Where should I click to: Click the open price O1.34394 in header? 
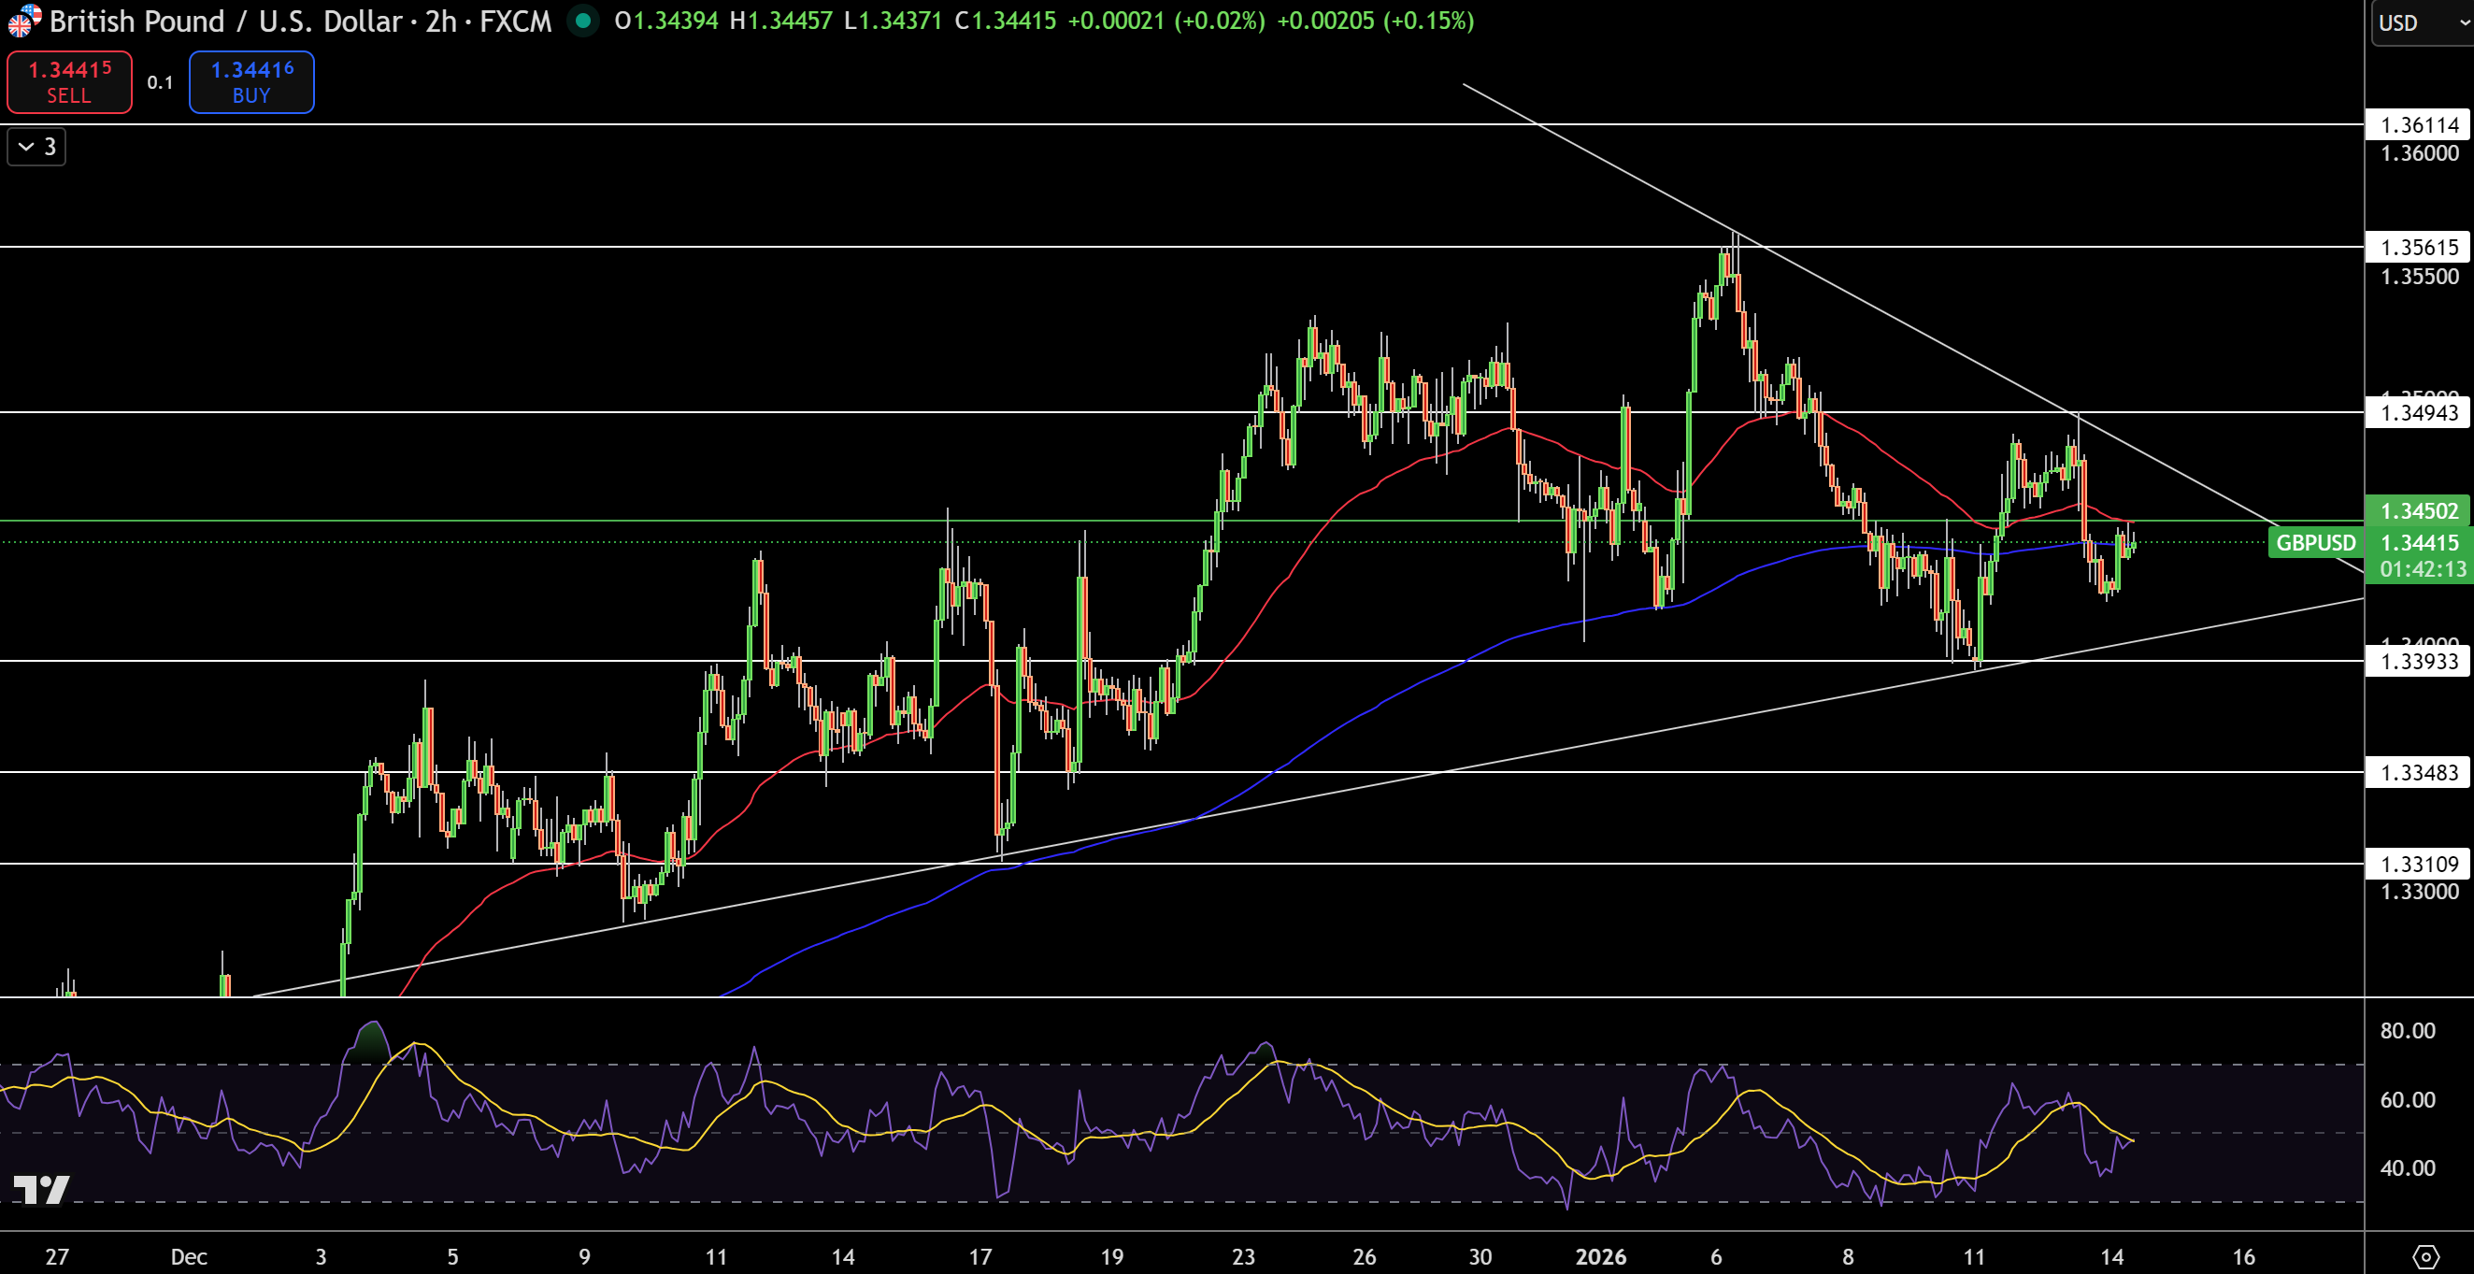(x=665, y=21)
